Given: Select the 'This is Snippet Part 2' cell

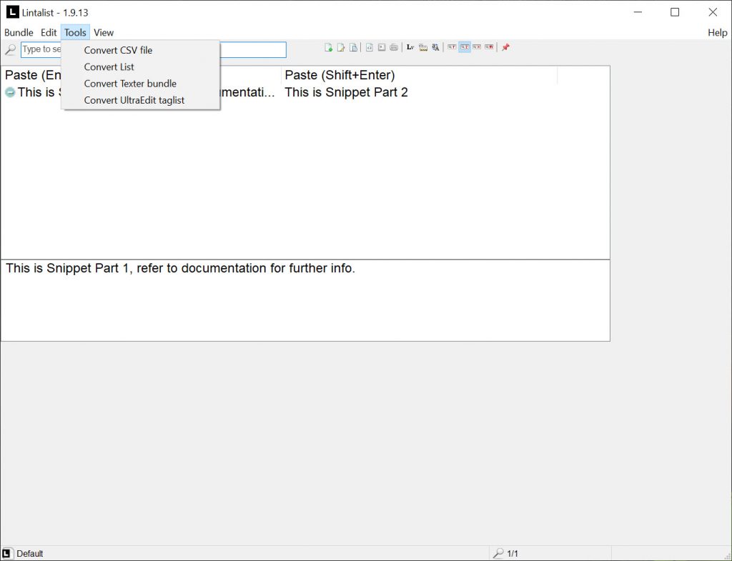Looking at the screenshot, I should coord(346,92).
